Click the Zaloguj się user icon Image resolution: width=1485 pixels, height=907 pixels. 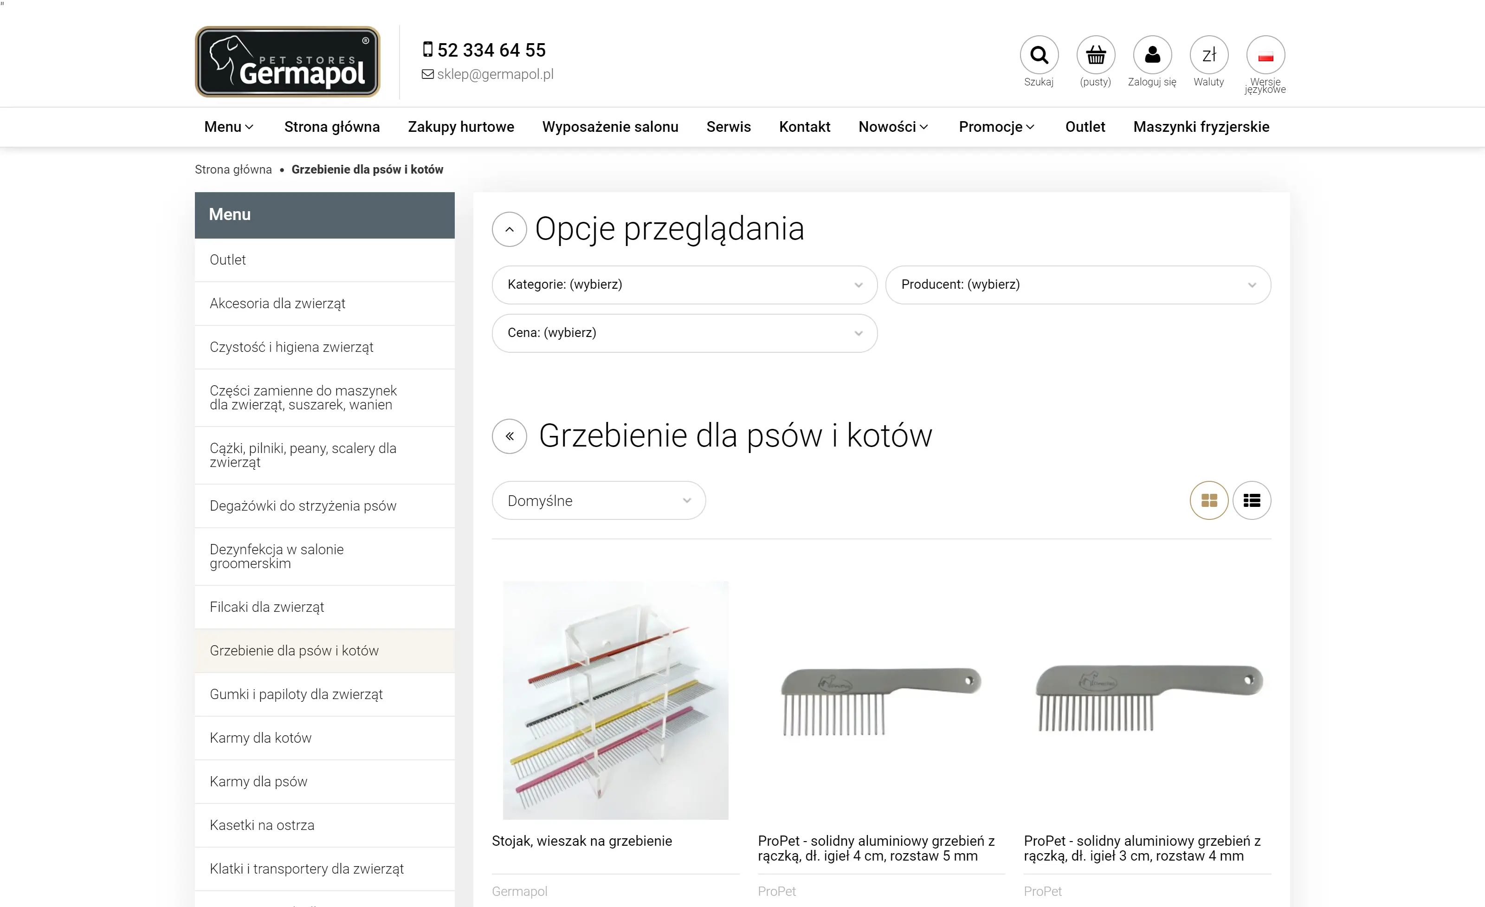1152,55
